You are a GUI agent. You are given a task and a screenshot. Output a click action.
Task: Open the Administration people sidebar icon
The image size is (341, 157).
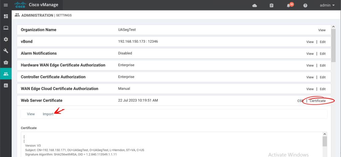point(6,74)
